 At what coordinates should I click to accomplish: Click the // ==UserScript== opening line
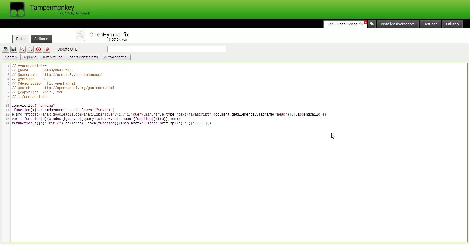click(29, 66)
